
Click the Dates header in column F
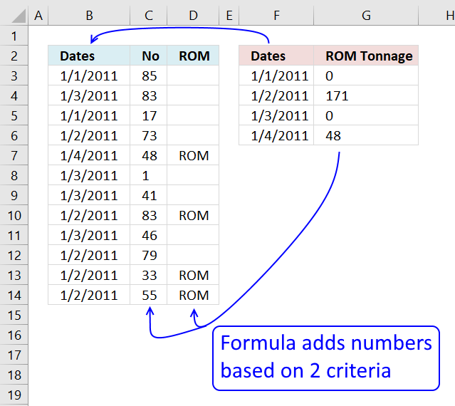pyautogui.click(x=276, y=56)
